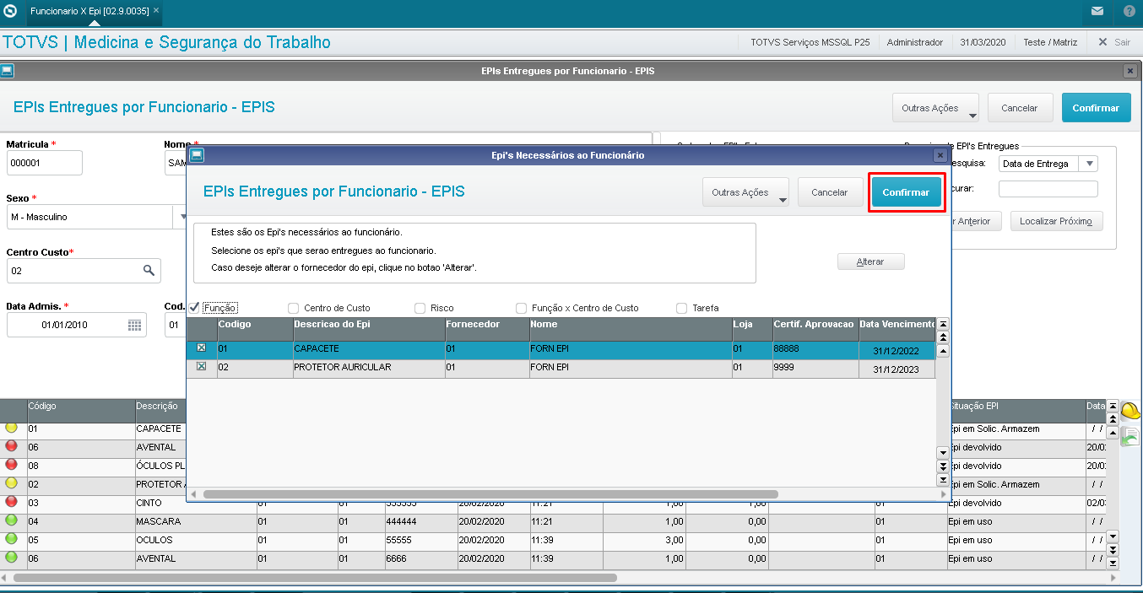Click TOTVS Serviços MSSQL P25 in header bar
This screenshot has width=1143, height=593.
coord(810,42)
